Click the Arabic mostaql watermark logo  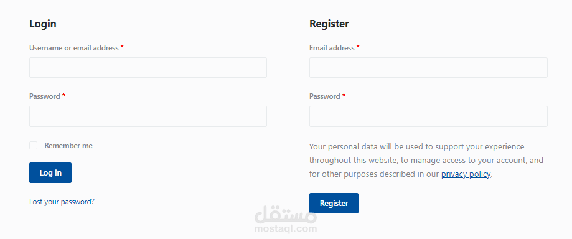coord(286,215)
